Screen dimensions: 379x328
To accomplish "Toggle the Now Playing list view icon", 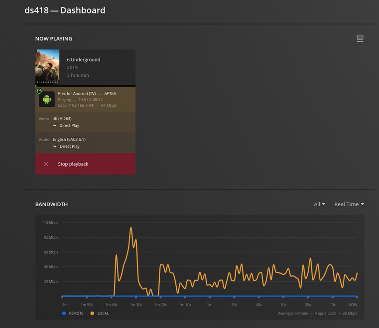I will click(360, 39).
